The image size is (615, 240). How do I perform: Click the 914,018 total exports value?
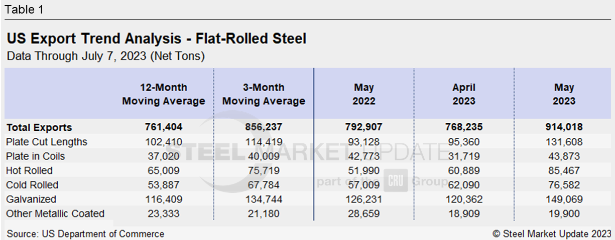pyautogui.click(x=564, y=127)
